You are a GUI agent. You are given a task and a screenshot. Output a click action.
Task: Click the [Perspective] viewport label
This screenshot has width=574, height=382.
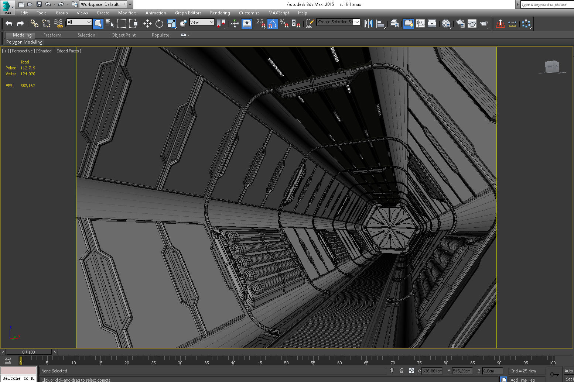[22, 51]
